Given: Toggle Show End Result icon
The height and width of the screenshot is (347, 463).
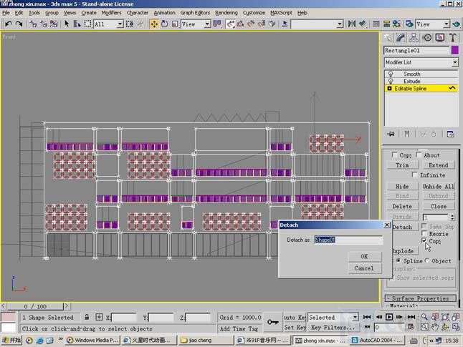Looking at the screenshot, I should click(407, 134).
